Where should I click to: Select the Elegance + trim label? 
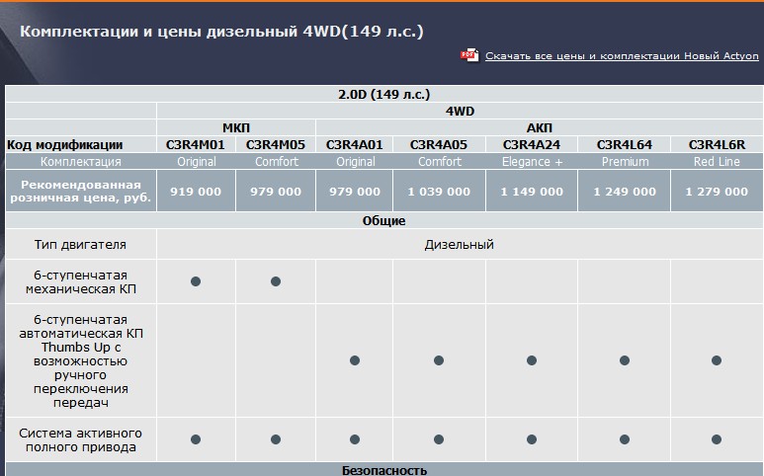[532, 161]
